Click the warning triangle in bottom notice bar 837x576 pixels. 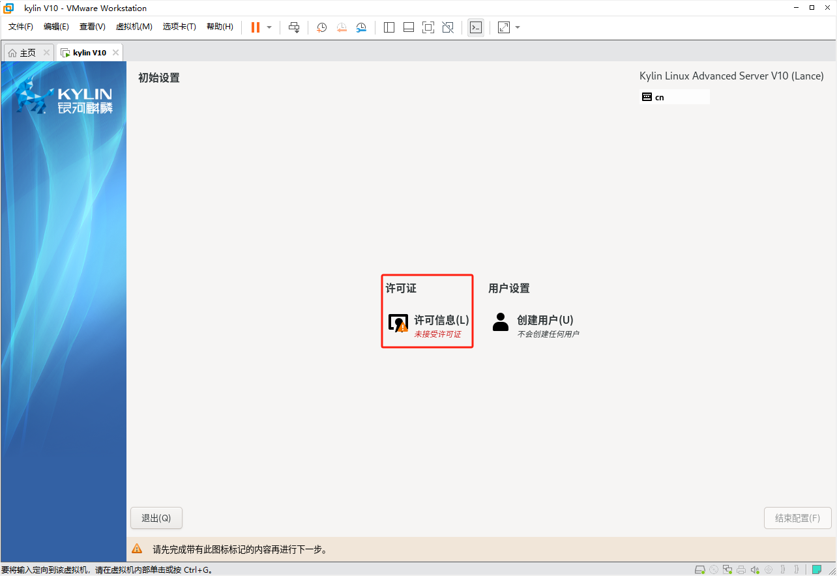(137, 549)
